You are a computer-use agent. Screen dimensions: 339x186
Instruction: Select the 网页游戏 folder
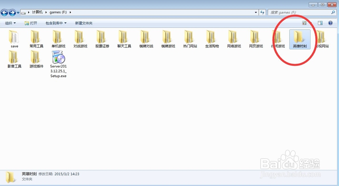pos(256,39)
